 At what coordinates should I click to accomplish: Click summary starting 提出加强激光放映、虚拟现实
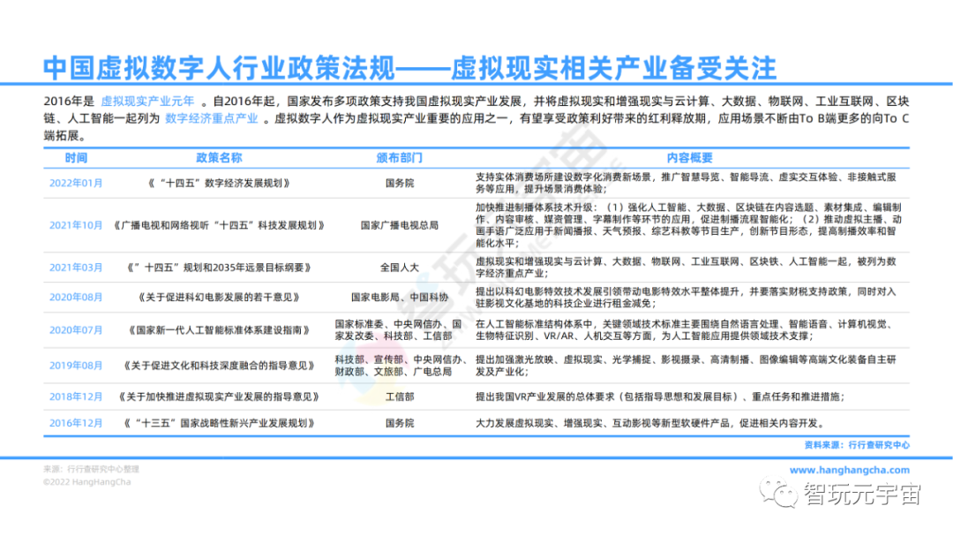point(686,366)
